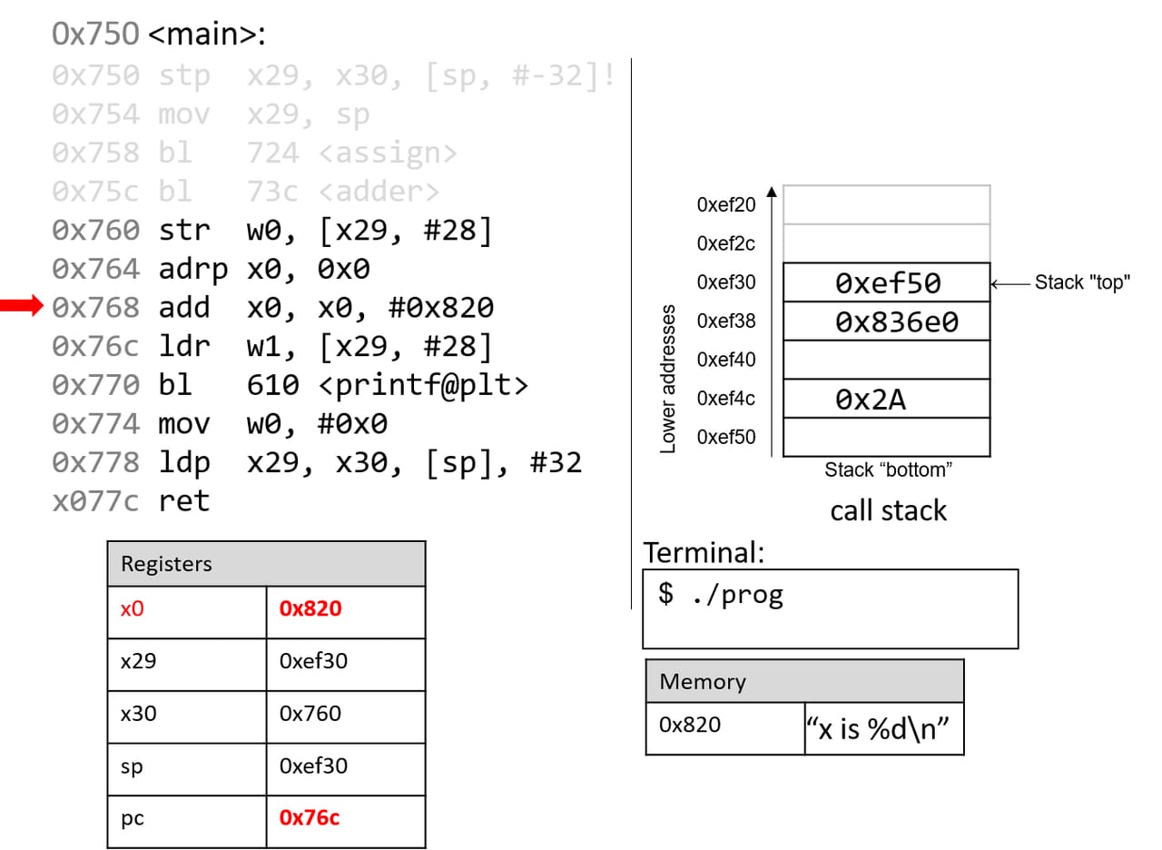Click the x30 register value 0x760
The width and height of the screenshot is (1162, 850).
pos(310,714)
